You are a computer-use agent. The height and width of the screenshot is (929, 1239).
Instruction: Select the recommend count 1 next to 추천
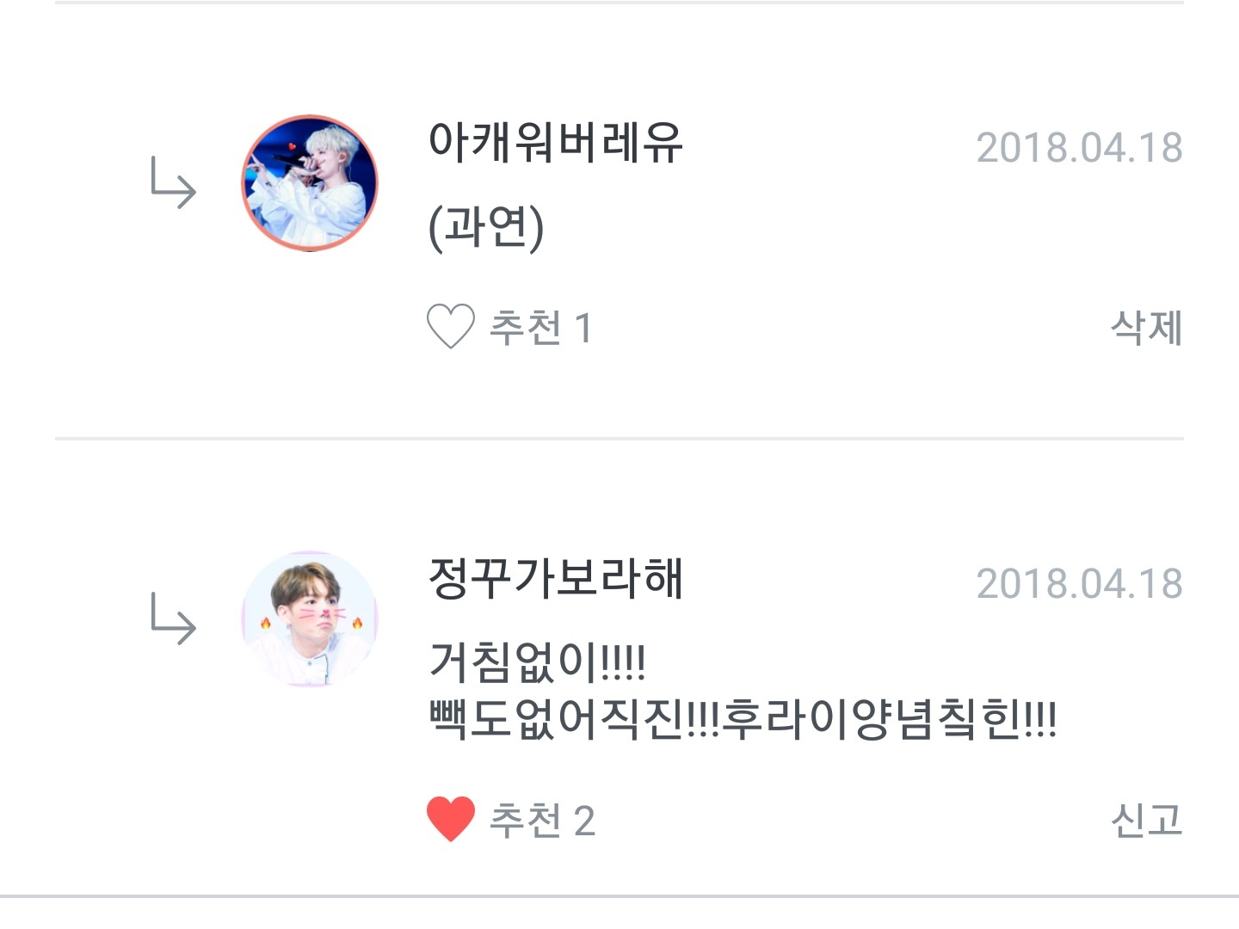pyautogui.click(x=583, y=329)
